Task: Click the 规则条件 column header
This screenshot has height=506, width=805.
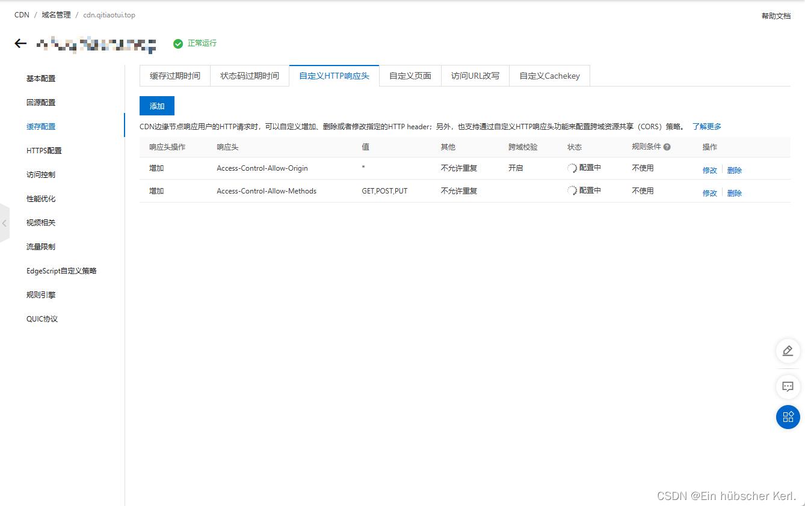Action: coord(646,147)
